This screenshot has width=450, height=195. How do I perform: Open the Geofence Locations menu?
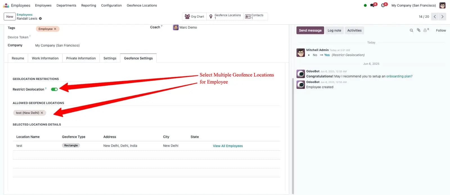tap(142, 5)
